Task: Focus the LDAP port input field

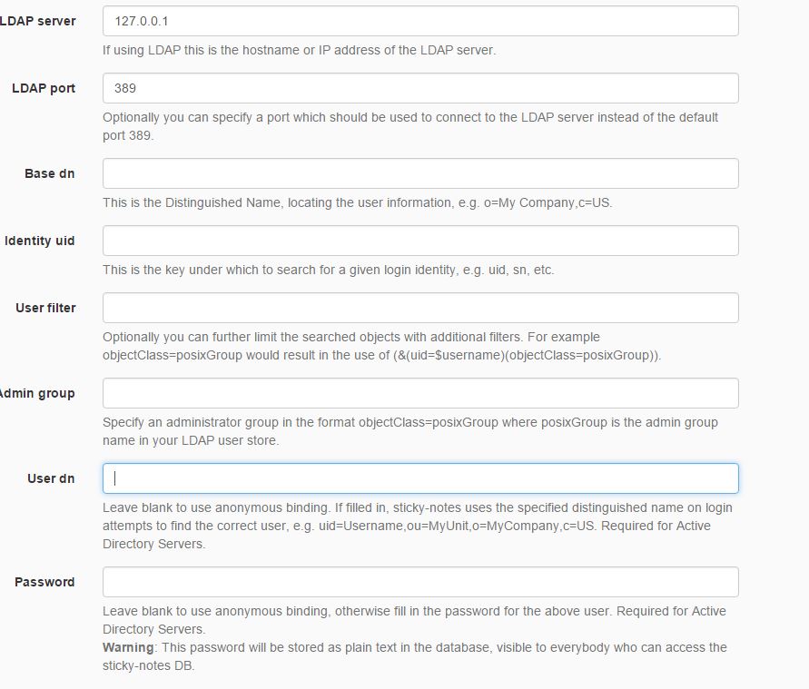Action: click(419, 88)
